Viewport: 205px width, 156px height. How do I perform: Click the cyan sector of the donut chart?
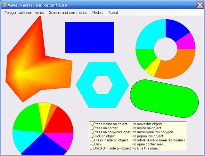150,35
